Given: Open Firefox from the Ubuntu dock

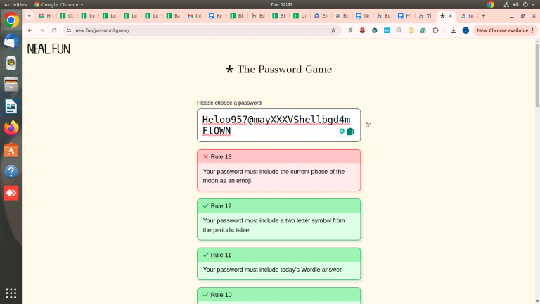Looking at the screenshot, I should coord(11,128).
